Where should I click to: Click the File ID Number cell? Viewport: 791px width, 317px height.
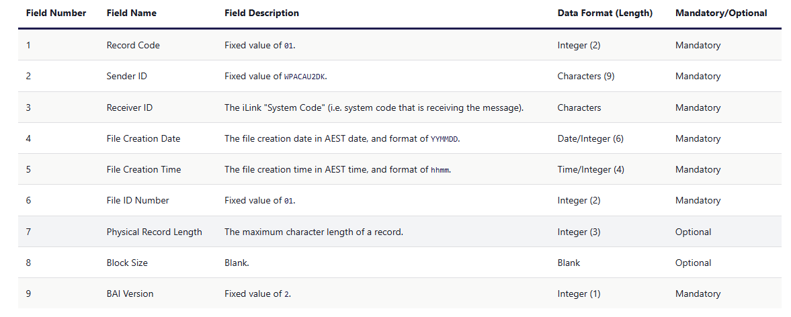click(x=138, y=200)
